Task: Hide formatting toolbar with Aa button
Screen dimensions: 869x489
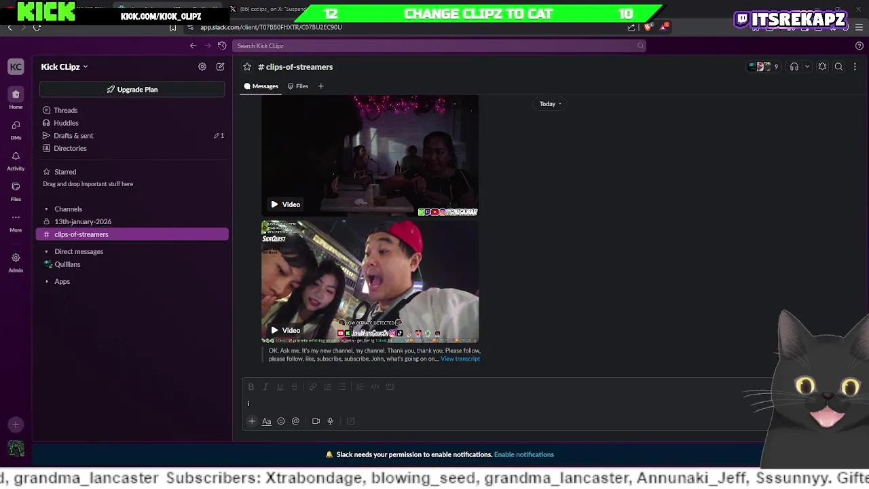Action: [x=266, y=421]
